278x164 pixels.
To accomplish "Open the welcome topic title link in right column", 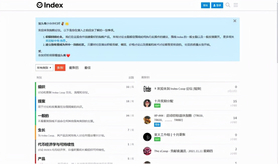I will tap(176, 88).
